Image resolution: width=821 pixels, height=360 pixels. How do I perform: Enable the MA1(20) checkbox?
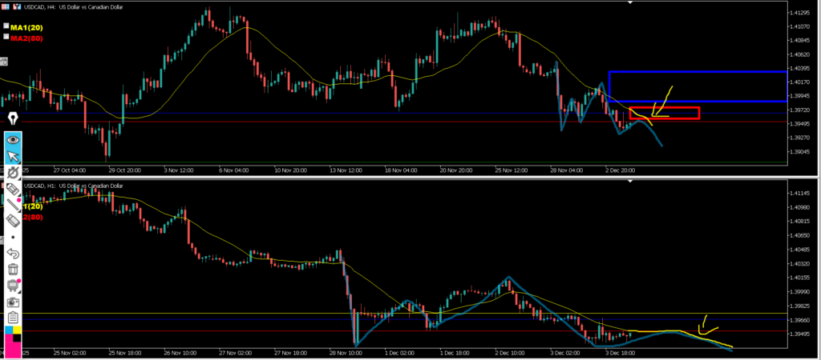click(6, 26)
